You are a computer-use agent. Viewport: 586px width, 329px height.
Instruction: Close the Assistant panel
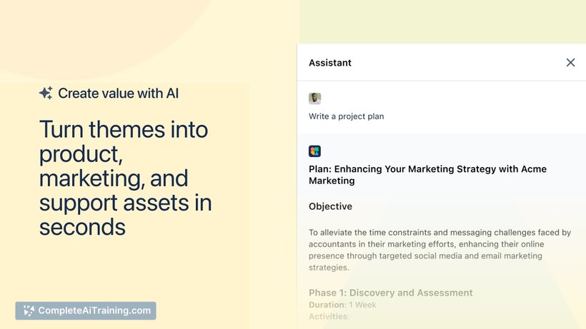point(570,63)
